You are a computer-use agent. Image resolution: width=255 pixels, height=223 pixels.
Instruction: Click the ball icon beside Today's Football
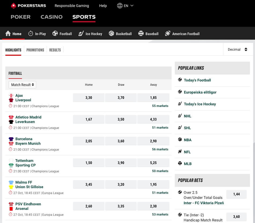tap(180, 80)
